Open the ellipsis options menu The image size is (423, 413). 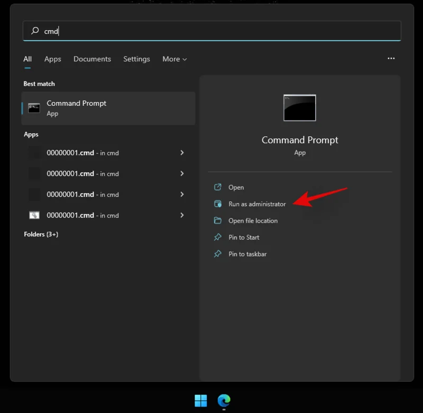(x=391, y=59)
